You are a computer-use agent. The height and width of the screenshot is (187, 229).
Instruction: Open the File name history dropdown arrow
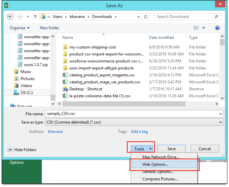tap(221, 114)
